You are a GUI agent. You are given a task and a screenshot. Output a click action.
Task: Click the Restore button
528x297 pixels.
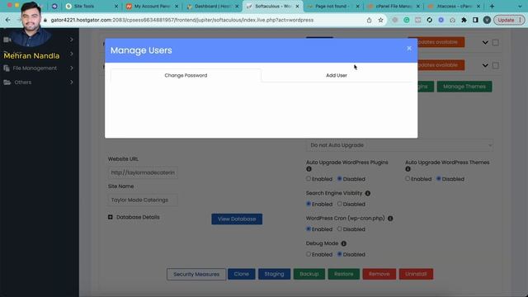point(344,274)
